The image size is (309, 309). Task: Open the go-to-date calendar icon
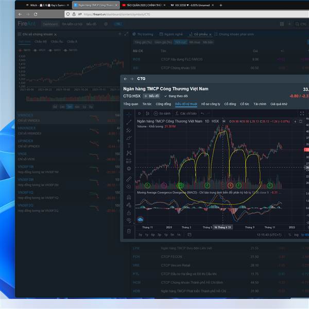pos(190,235)
